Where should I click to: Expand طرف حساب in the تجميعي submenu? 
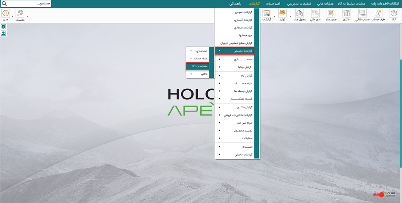(x=198, y=58)
